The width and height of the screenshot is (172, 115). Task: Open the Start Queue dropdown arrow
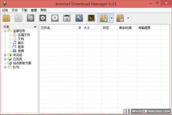click(x=112, y=18)
